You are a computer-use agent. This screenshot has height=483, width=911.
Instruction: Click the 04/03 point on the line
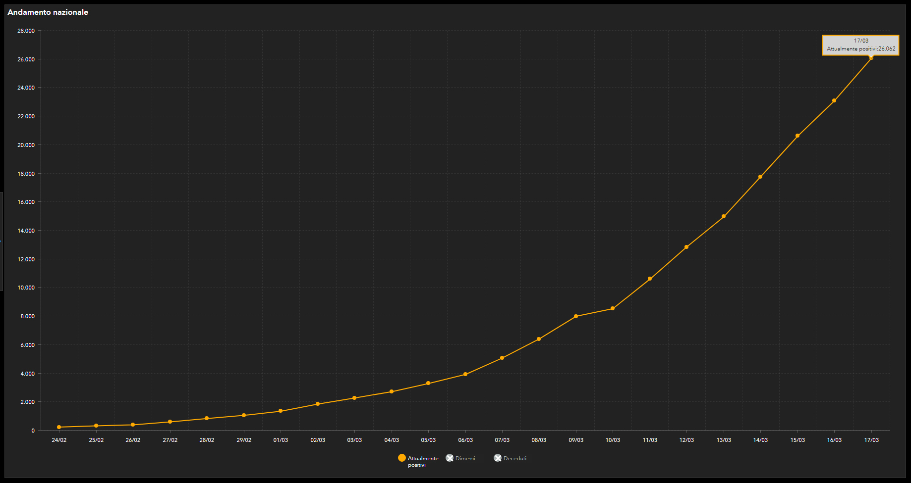click(x=392, y=391)
